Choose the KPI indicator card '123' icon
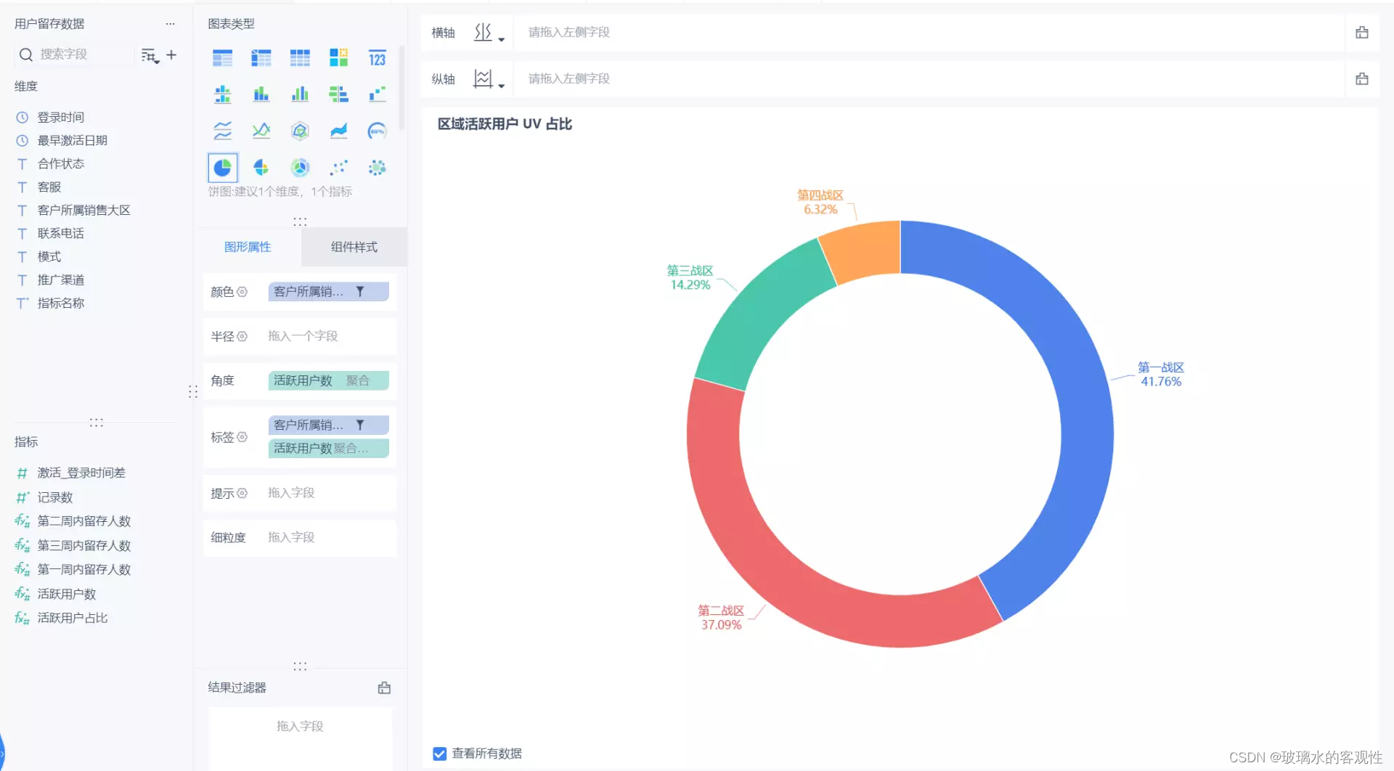The width and height of the screenshot is (1394, 771). 377,58
